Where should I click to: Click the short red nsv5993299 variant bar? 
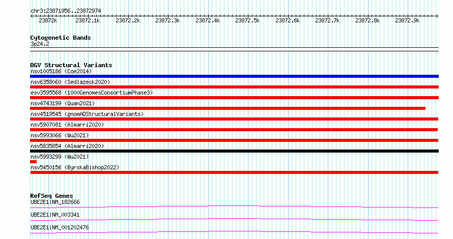click(x=33, y=162)
